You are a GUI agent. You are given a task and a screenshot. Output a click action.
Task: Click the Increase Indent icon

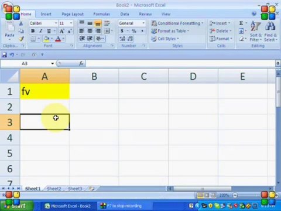click(90, 39)
